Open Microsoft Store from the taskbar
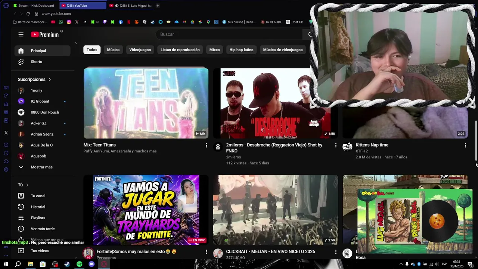478x269 pixels. click(43, 264)
